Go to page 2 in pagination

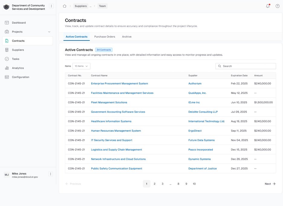point(155,184)
